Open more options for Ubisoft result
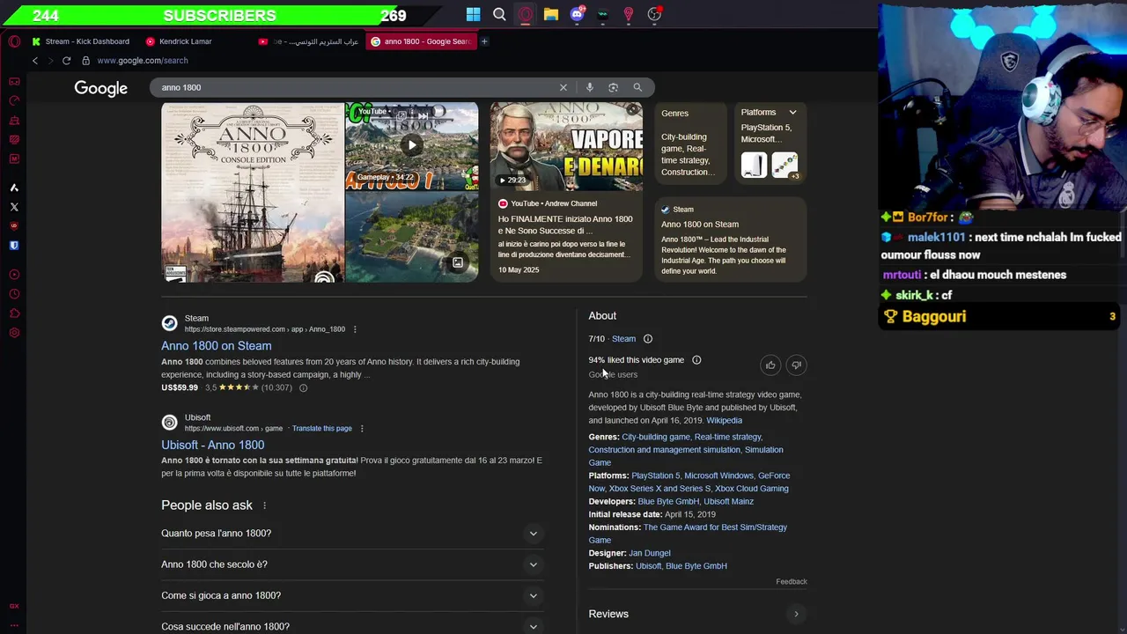Screen dimensions: 1127x634 pos(362,429)
